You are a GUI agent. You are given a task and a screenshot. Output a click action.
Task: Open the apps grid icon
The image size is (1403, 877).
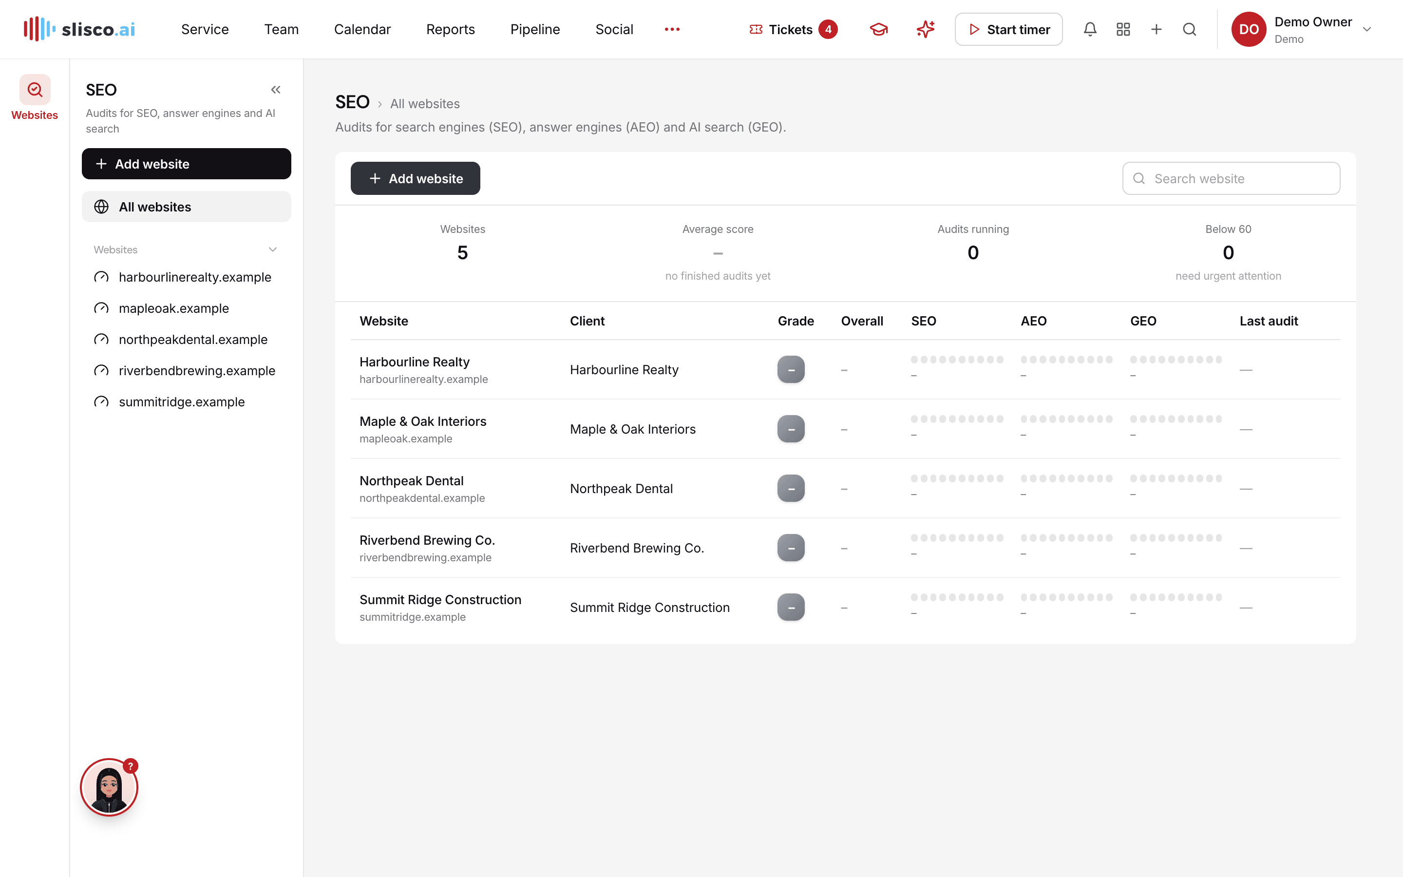click(1123, 30)
